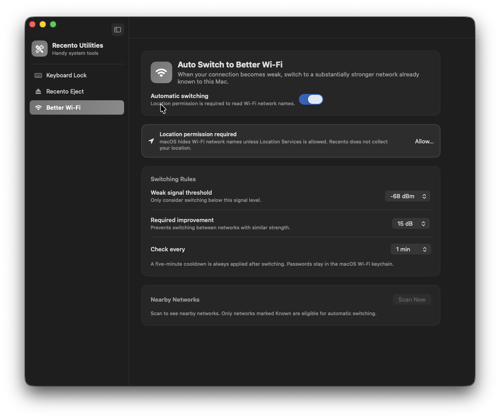
Task: Click the Handy system tools subtitle
Action: [75, 53]
